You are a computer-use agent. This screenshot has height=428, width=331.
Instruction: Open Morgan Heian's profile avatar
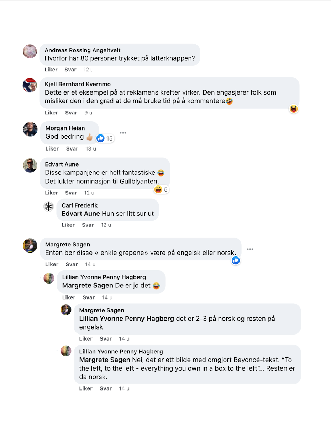click(30, 129)
